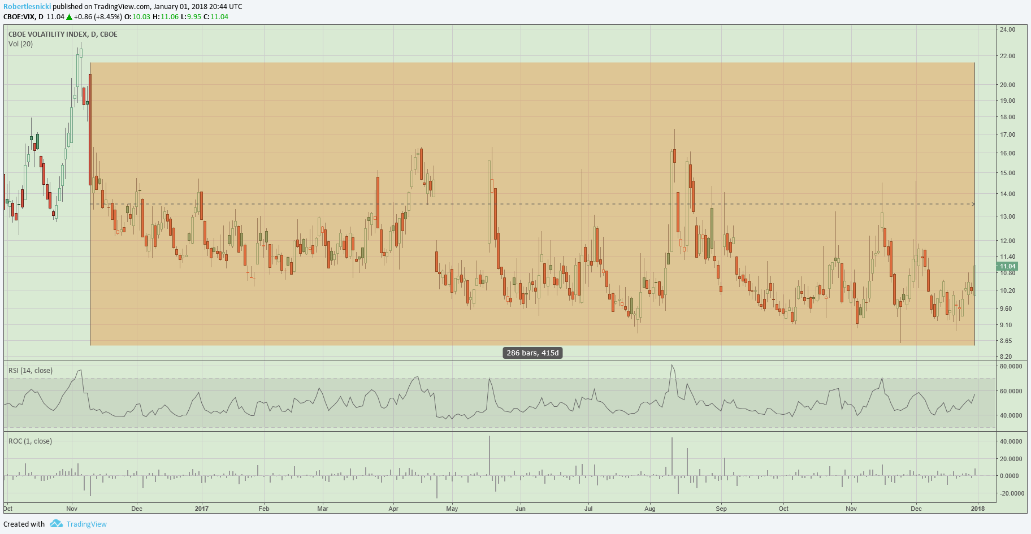Click the C:11.04 close value
This screenshot has width=1031, height=534.
216,17
